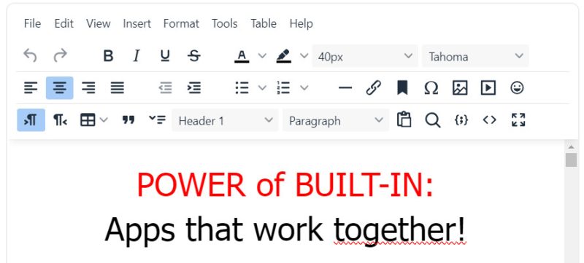The image size is (584, 263).
Task: Click the table grid icon
Action: tap(88, 120)
